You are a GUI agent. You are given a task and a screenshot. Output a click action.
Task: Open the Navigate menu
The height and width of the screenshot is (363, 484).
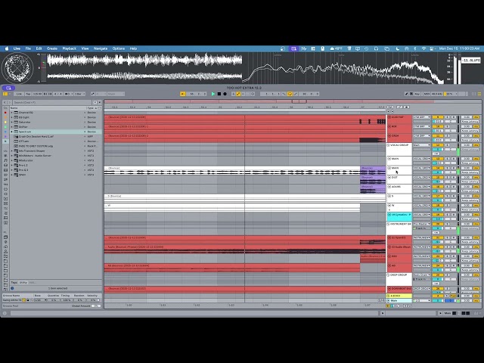[101, 48]
